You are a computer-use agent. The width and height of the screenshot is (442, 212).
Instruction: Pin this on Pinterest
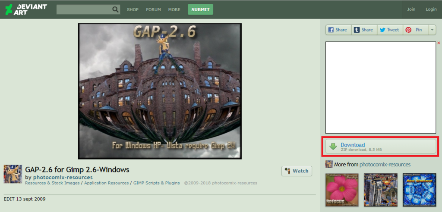coord(416,30)
